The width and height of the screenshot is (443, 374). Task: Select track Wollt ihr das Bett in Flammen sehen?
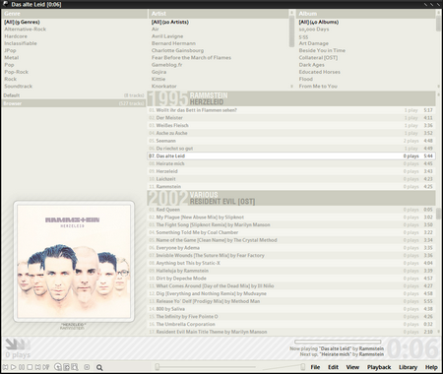click(291, 110)
